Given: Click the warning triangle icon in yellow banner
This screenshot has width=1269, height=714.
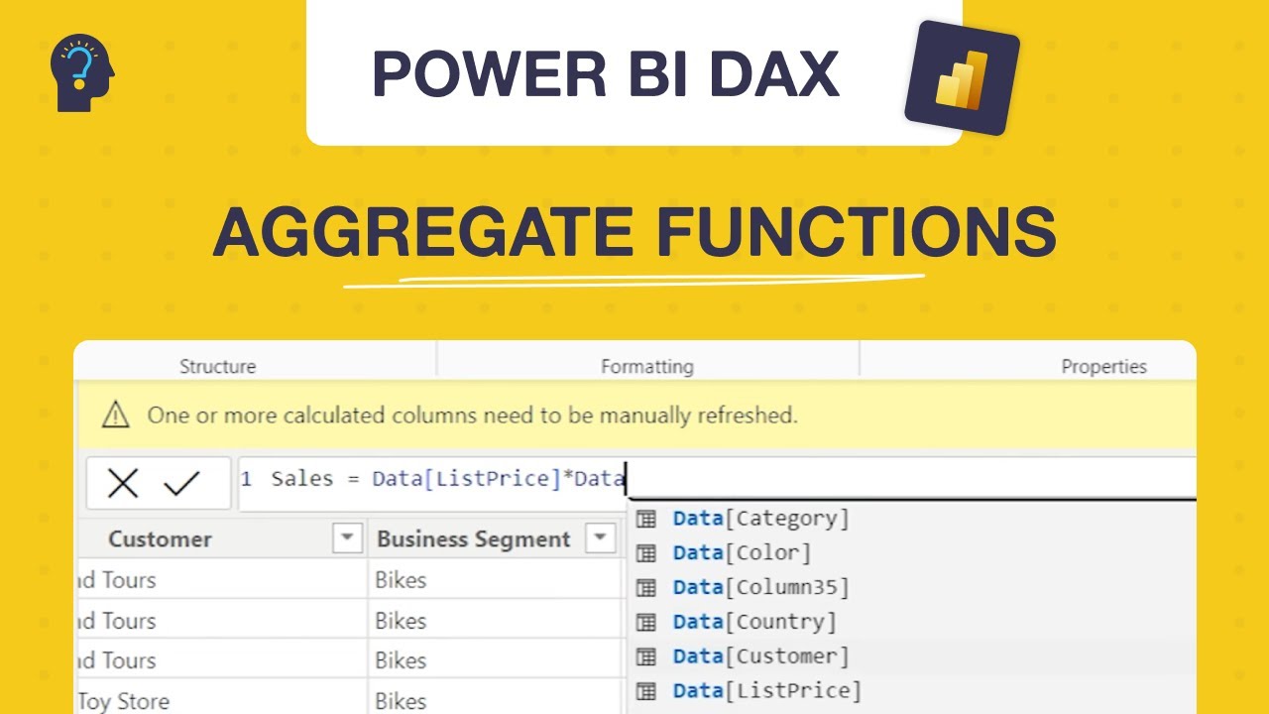Looking at the screenshot, I should (116, 415).
